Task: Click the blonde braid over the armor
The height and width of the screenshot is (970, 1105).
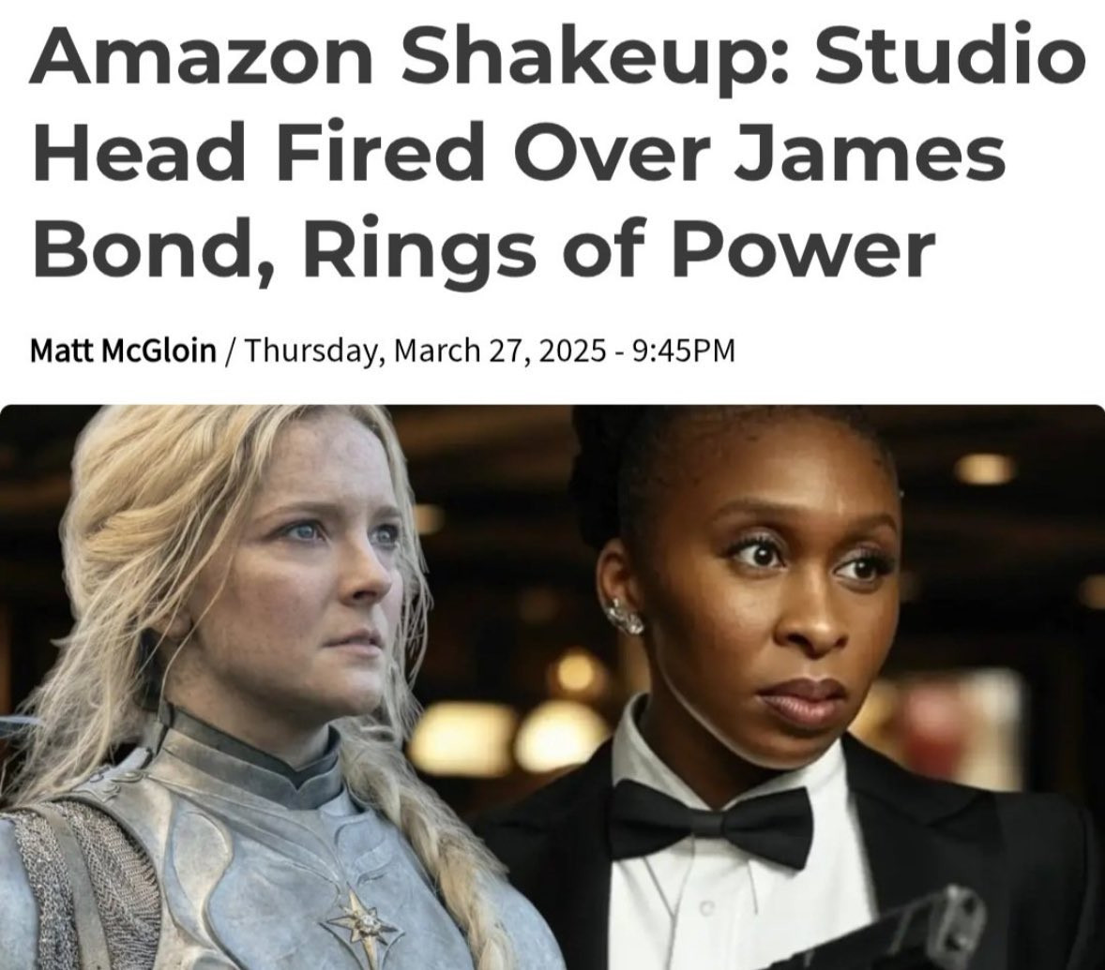Action: click(x=458, y=866)
